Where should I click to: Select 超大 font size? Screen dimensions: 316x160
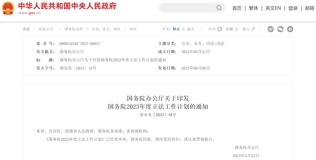(191, 29)
